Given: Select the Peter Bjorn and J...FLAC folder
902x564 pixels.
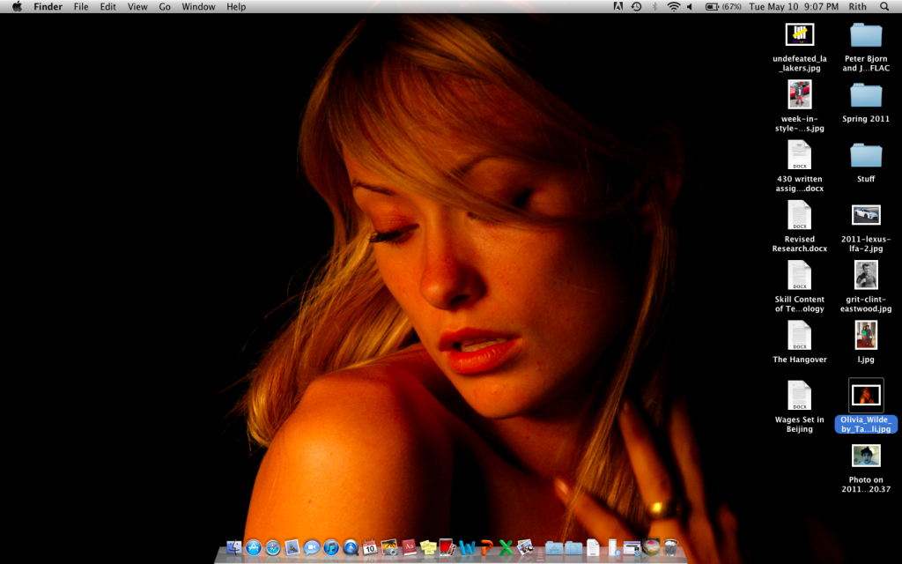Looking at the screenshot, I should click(x=866, y=48).
